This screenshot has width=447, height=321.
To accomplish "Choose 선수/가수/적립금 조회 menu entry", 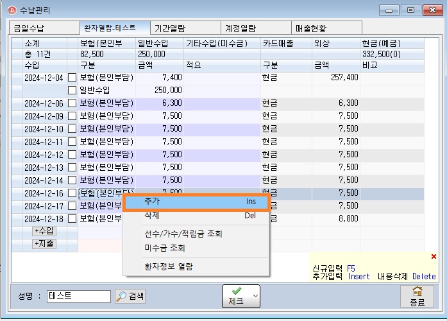I will point(196,234).
